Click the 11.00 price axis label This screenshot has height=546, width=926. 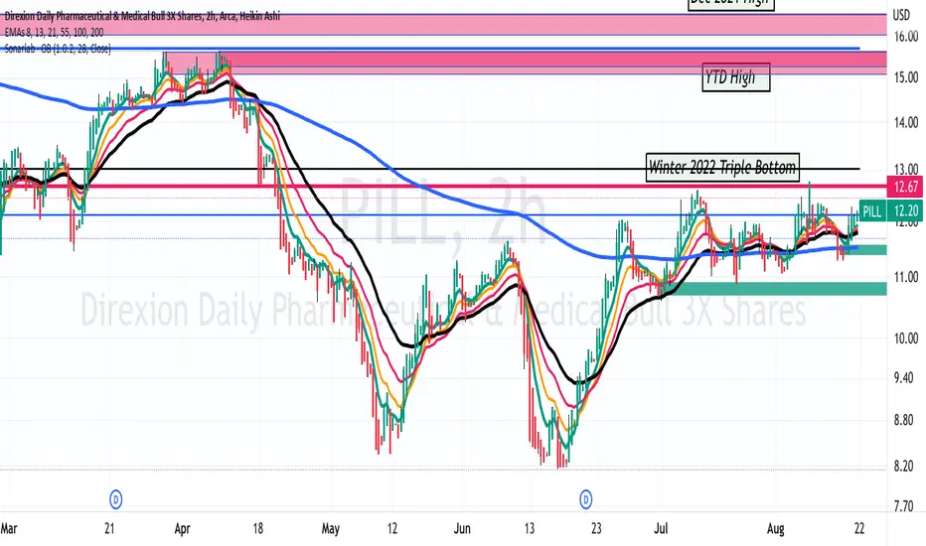tap(906, 277)
